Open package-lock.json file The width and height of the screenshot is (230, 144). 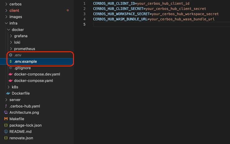tap(25, 125)
